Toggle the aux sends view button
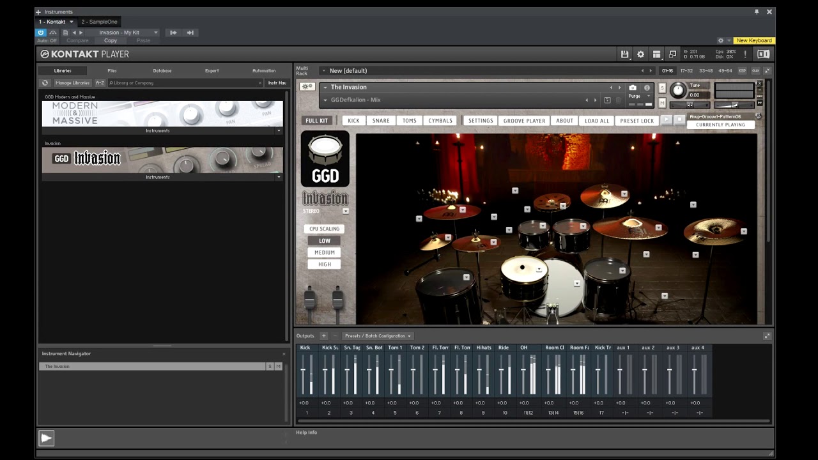Image resolution: width=818 pixels, height=460 pixels. pos(755,71)
